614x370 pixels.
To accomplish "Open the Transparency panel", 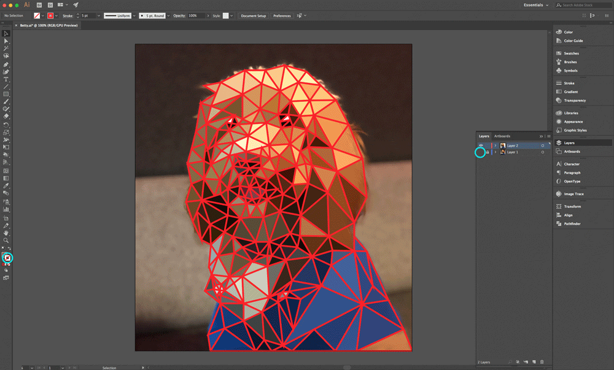I will (x=575, y=101).
